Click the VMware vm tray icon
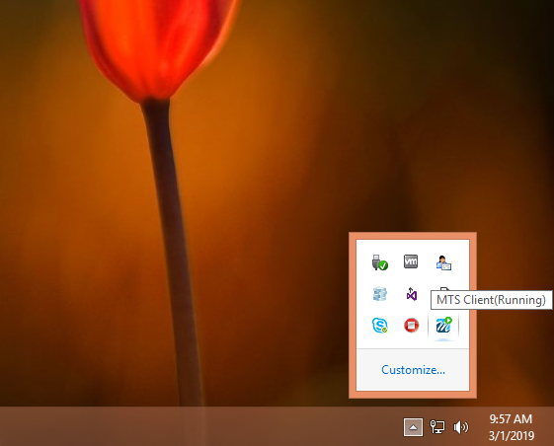 [x=411, y=261]
